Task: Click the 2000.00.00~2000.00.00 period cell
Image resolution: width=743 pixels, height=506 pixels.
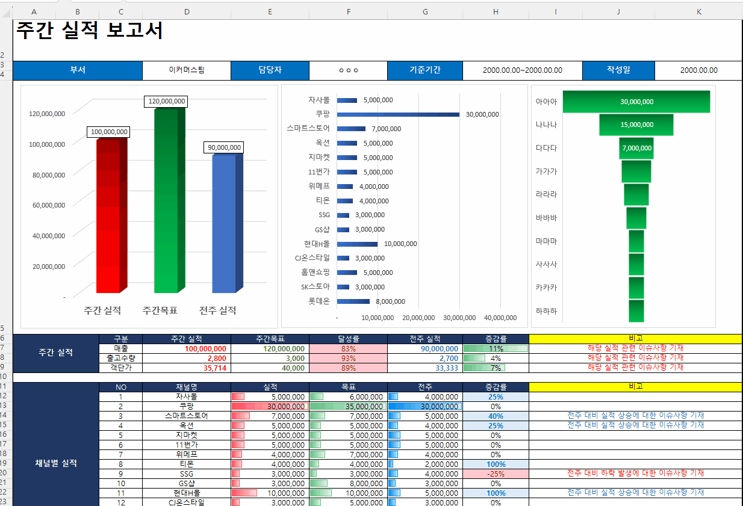Action: tap(523, 70)
